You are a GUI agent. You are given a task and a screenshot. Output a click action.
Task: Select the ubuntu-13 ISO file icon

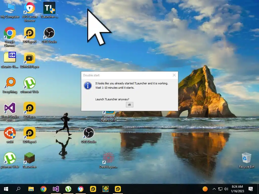coord(10,60)
